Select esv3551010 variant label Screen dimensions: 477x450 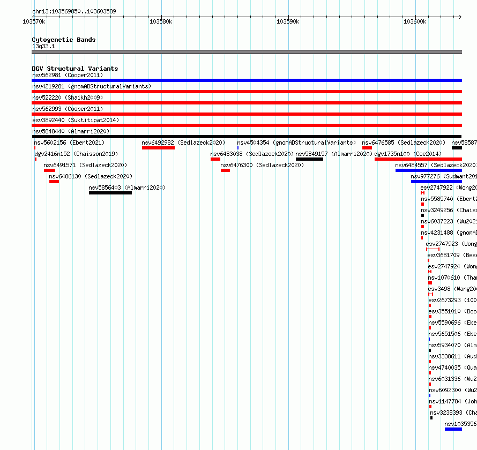point(453,311)
